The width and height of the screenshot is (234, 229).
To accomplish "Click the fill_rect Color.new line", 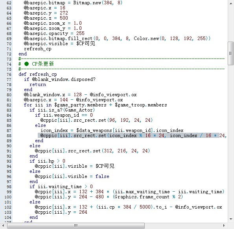I will click(x=117, y=38).
